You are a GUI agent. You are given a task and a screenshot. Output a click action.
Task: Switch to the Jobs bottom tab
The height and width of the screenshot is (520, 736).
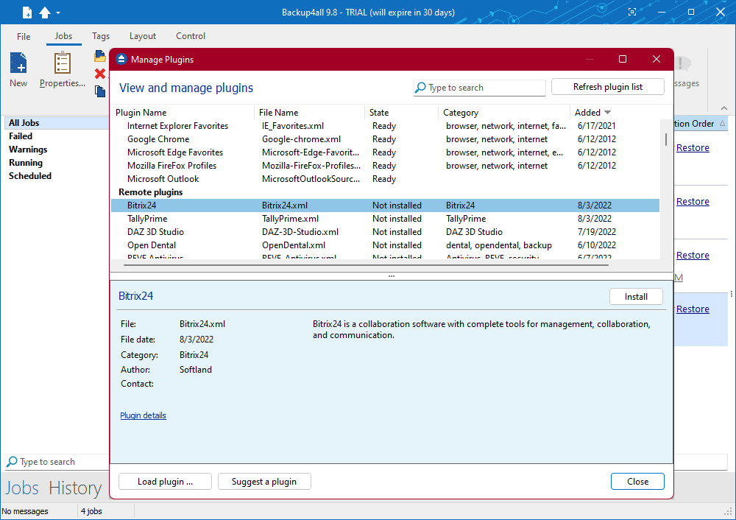coord(22,488)
